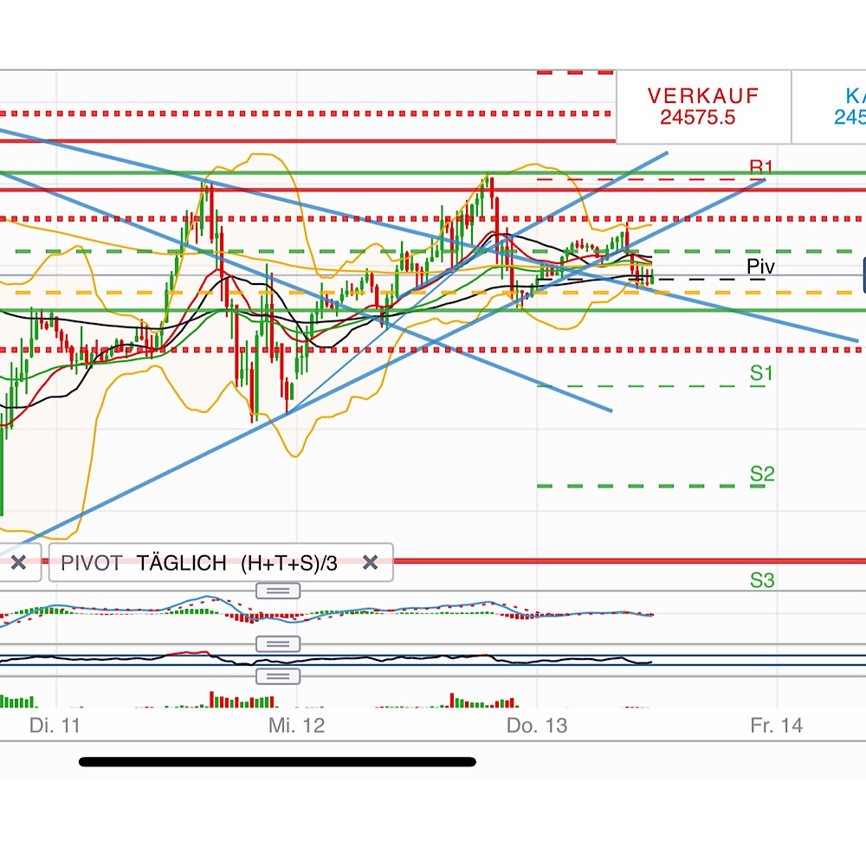This screenshot has height=866, width=866.
Task: Select the Piv pivot point label
Action: (760, 266)
